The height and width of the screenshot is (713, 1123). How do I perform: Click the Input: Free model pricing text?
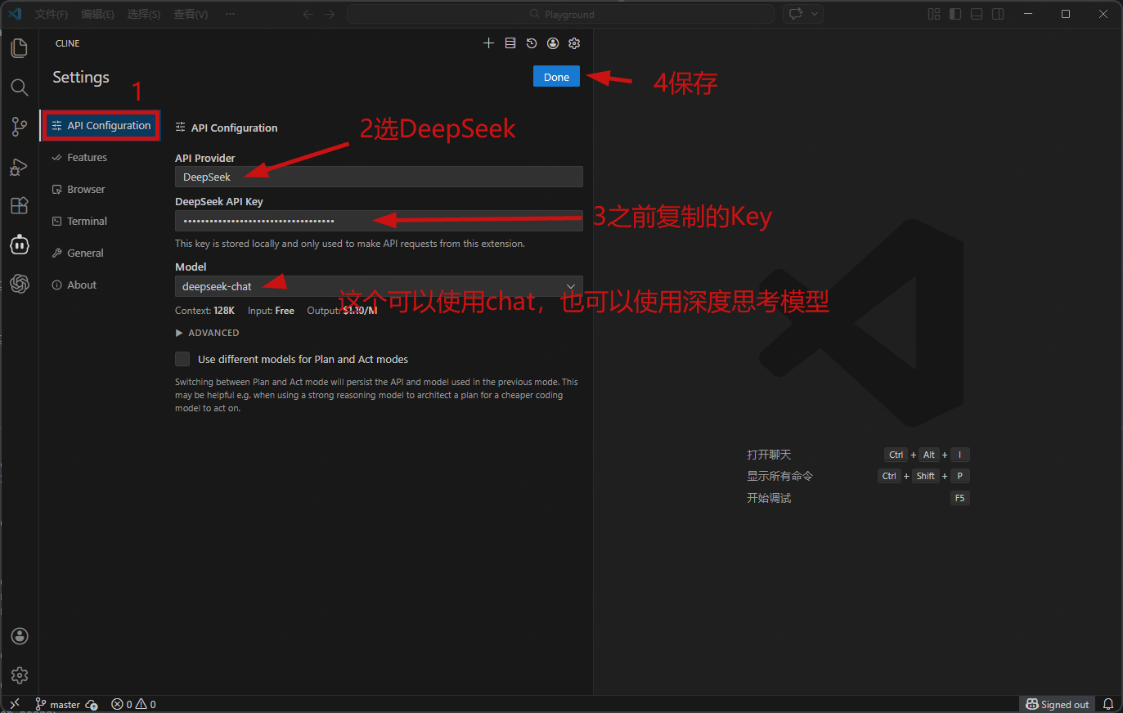271,311
